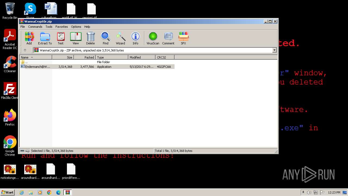The width and height of the screenshot is (348, 196).
Task: Open priordiffere... document on desktop
Action: pyautogui.click(x=71, y=172)
